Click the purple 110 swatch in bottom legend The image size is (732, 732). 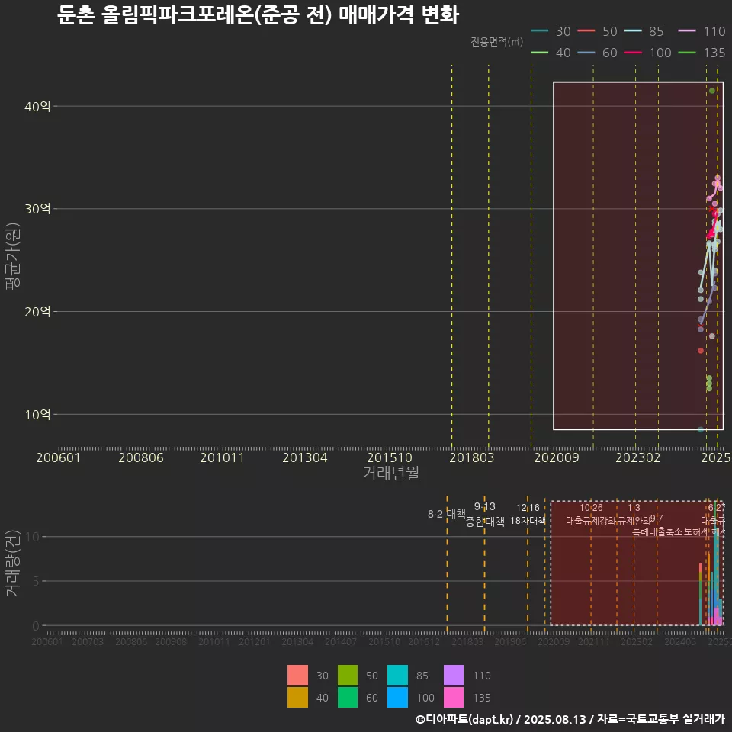point(453,675)
